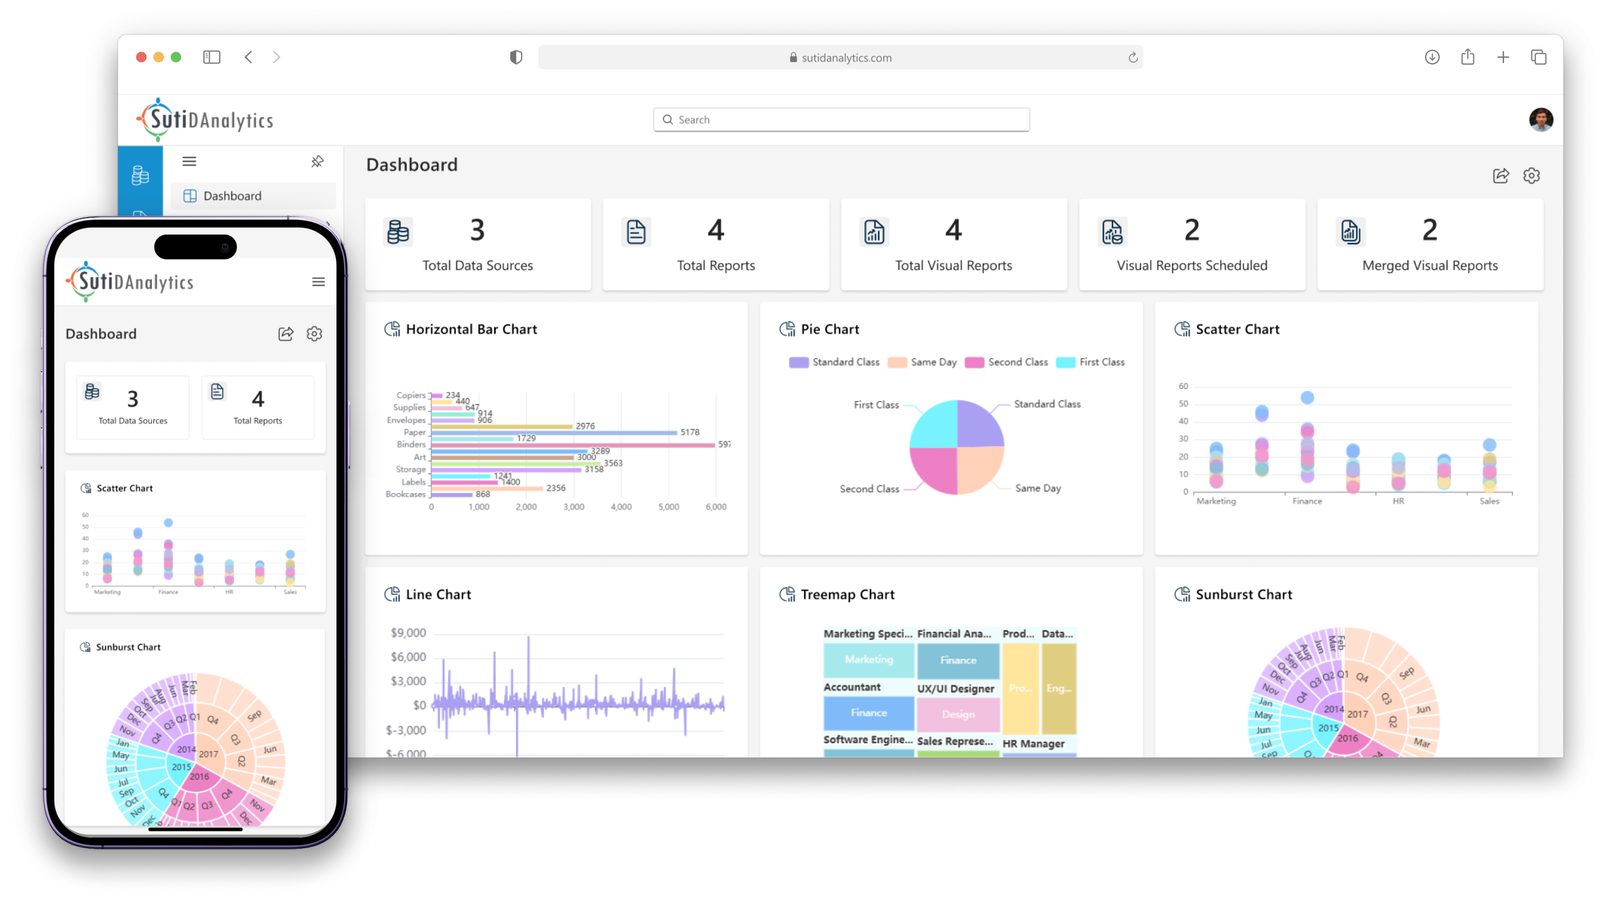The width and height of the screenshot is (1607, 899).
Task: Toggle Same Day legend swatch
Action: [x=897, y=362]
